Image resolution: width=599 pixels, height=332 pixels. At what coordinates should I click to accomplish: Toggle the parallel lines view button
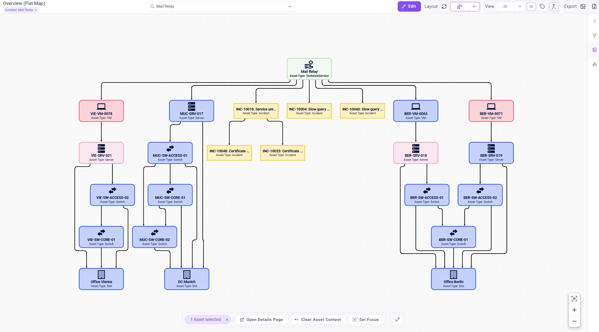(531, 6)
